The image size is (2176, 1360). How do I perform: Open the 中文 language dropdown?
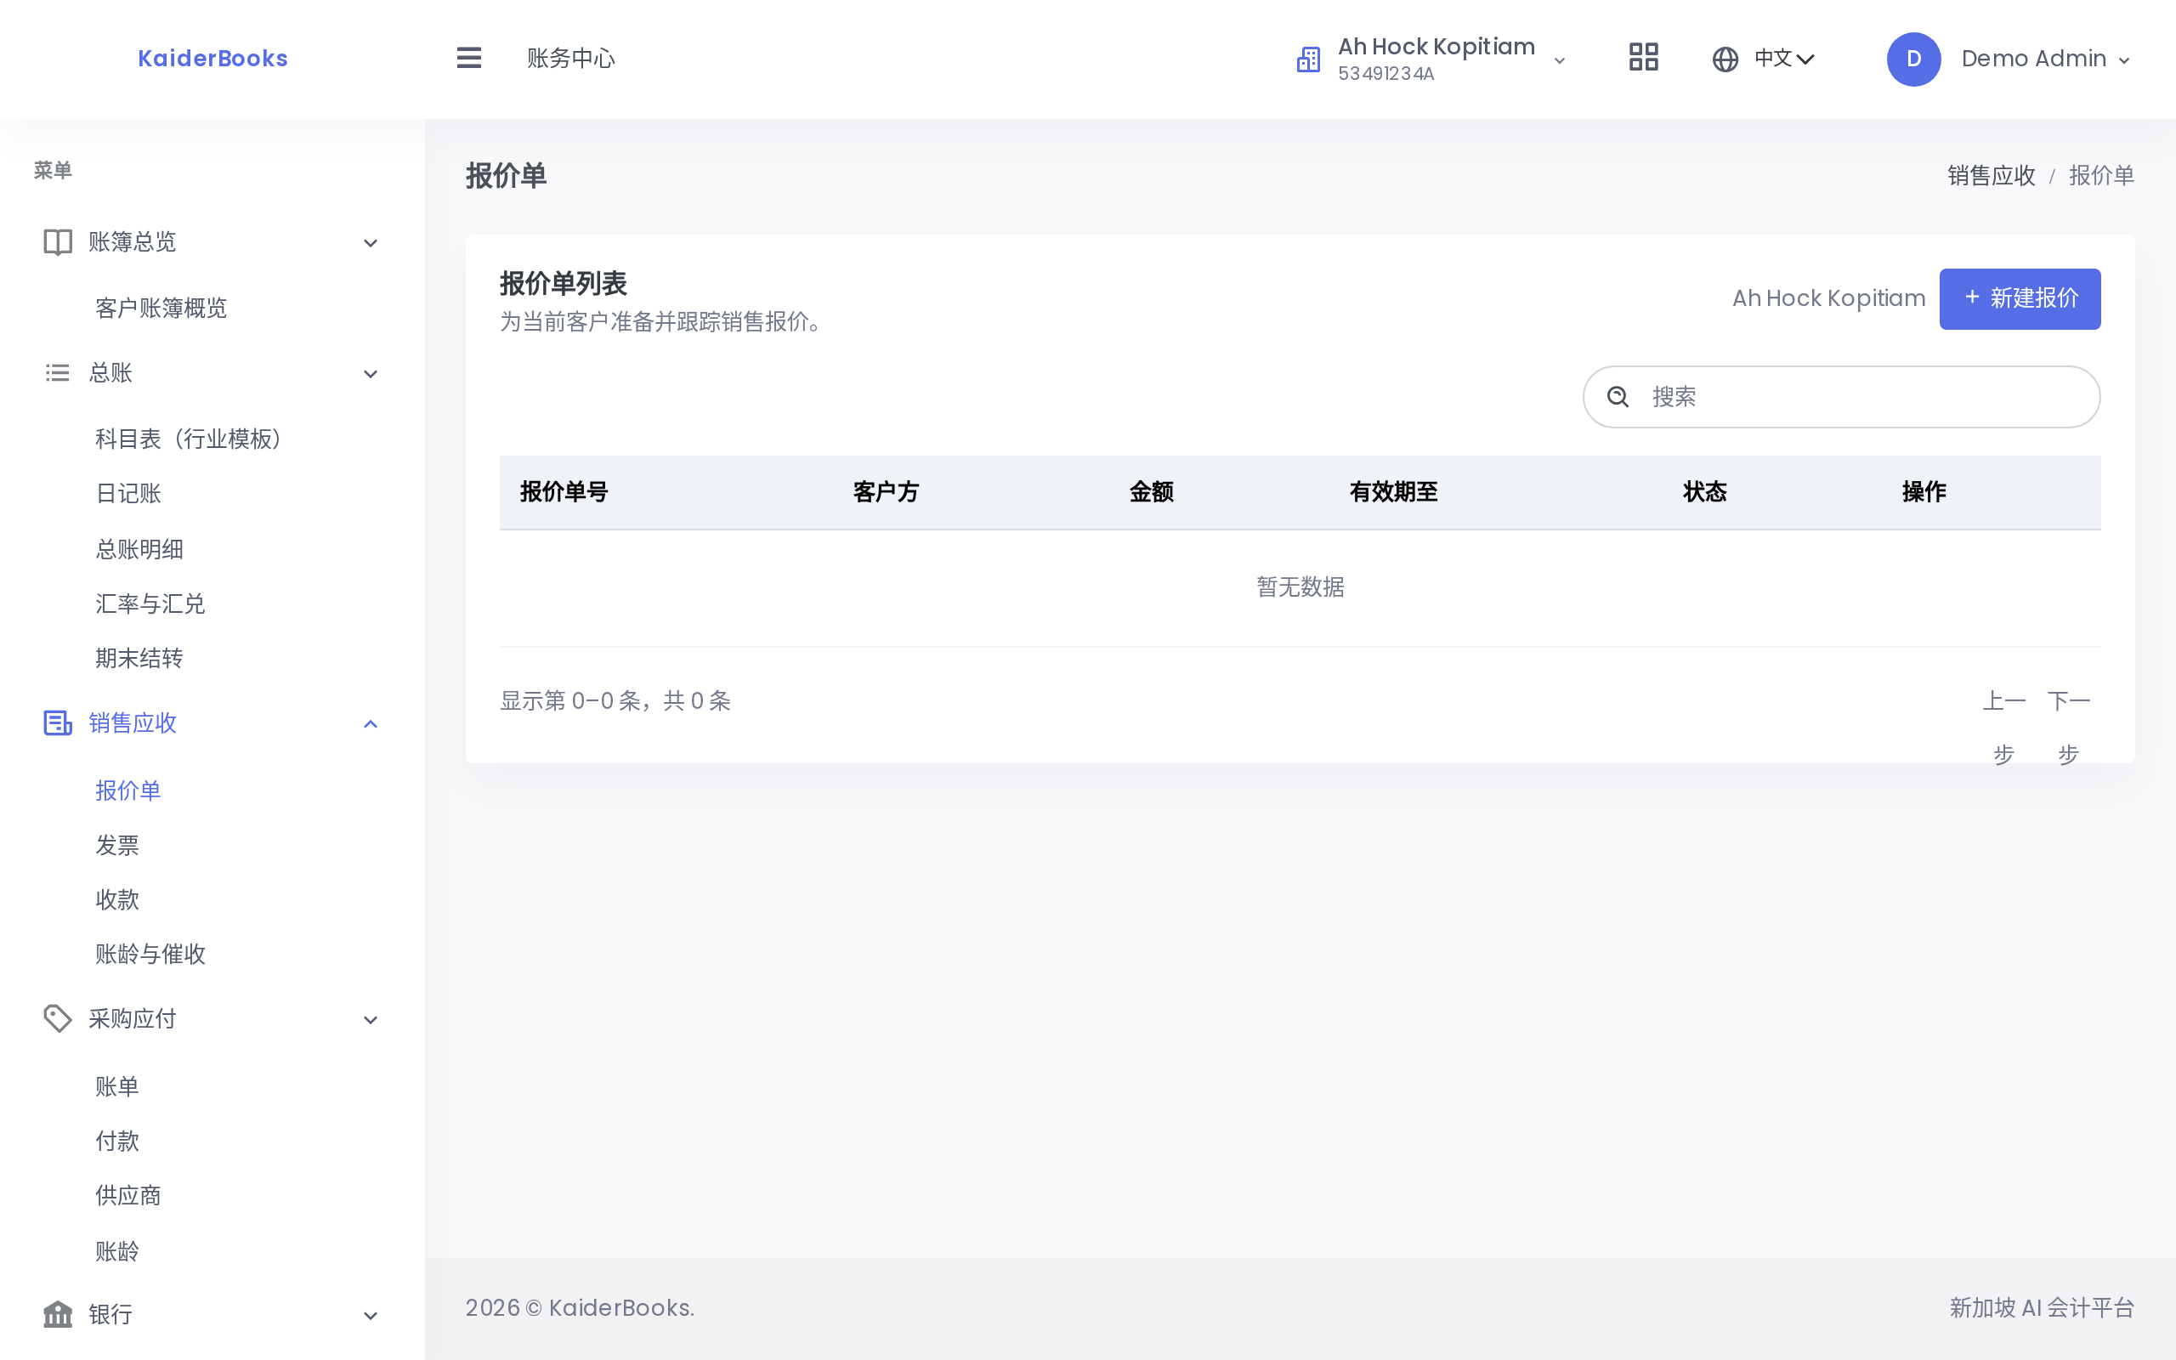pyautogui.click(x=1784, y=59)
